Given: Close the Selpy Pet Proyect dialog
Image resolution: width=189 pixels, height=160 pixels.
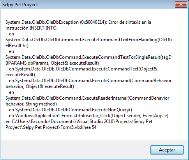Looking at the screenshot, I should click(181, 5).
